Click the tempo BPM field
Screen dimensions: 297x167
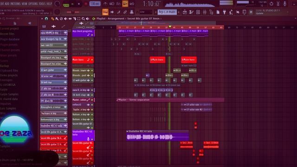point(95,4)
